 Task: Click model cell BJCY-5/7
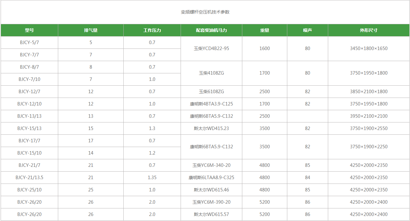tap(29, 42)
